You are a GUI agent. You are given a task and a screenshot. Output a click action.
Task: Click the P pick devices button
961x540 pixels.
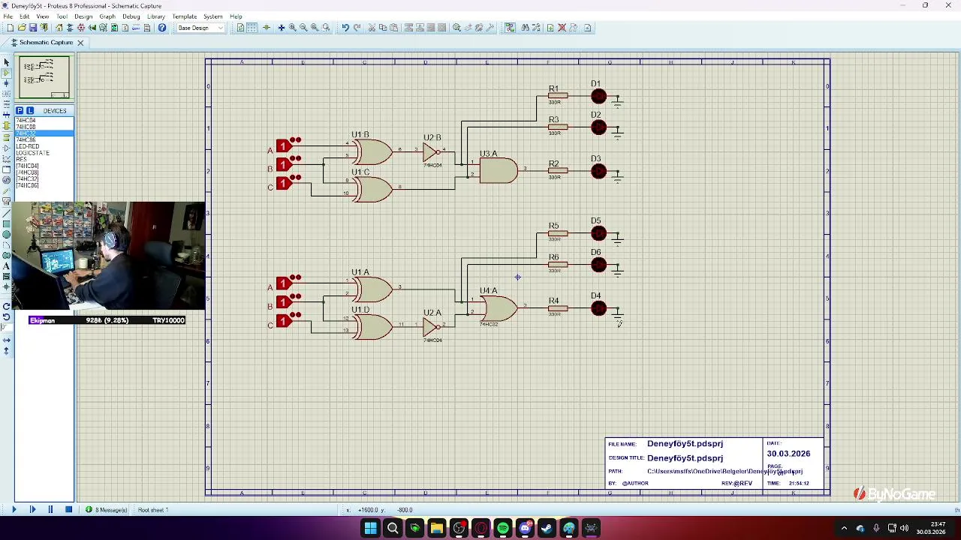20,110
